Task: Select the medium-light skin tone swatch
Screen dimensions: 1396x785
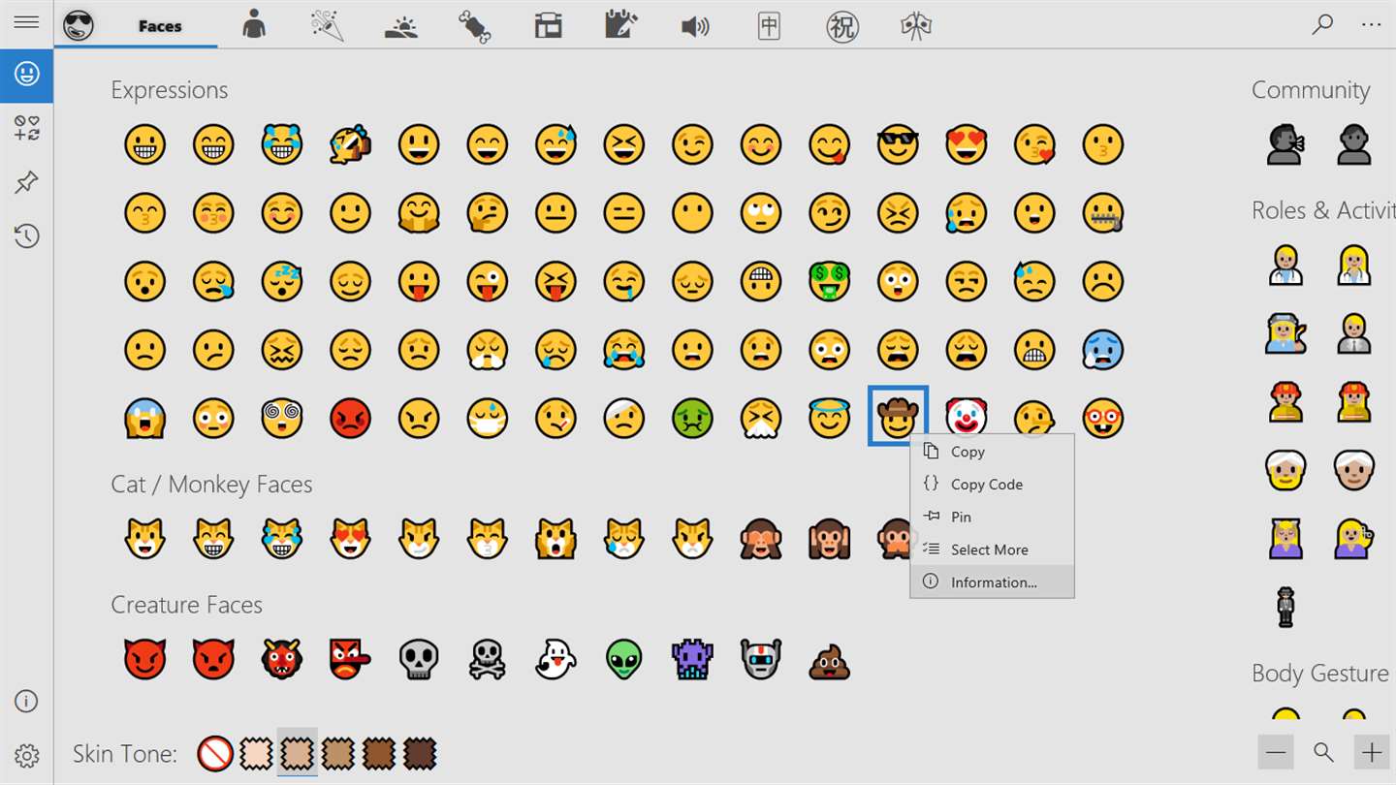Action: tap(298, 753)
